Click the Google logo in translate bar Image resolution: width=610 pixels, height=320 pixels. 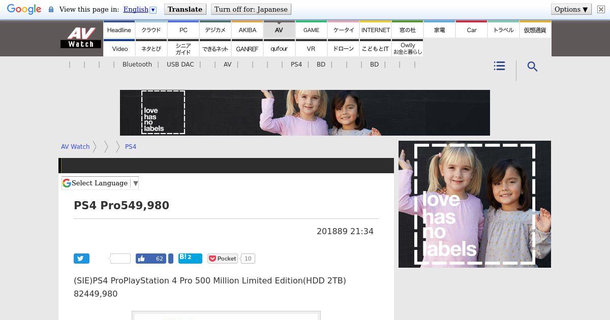(x=24, y=10)
